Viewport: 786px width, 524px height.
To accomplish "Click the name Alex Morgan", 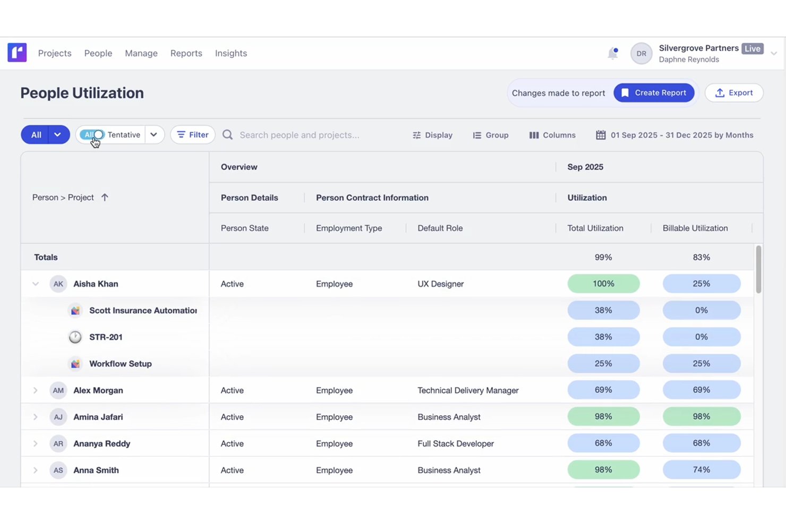I will [x=98, y=390].
